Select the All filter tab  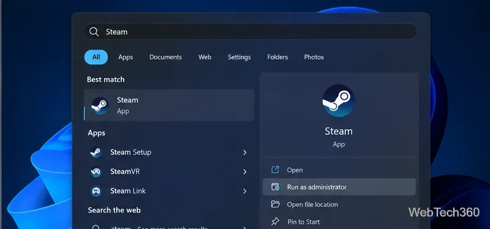coord(96,57)
